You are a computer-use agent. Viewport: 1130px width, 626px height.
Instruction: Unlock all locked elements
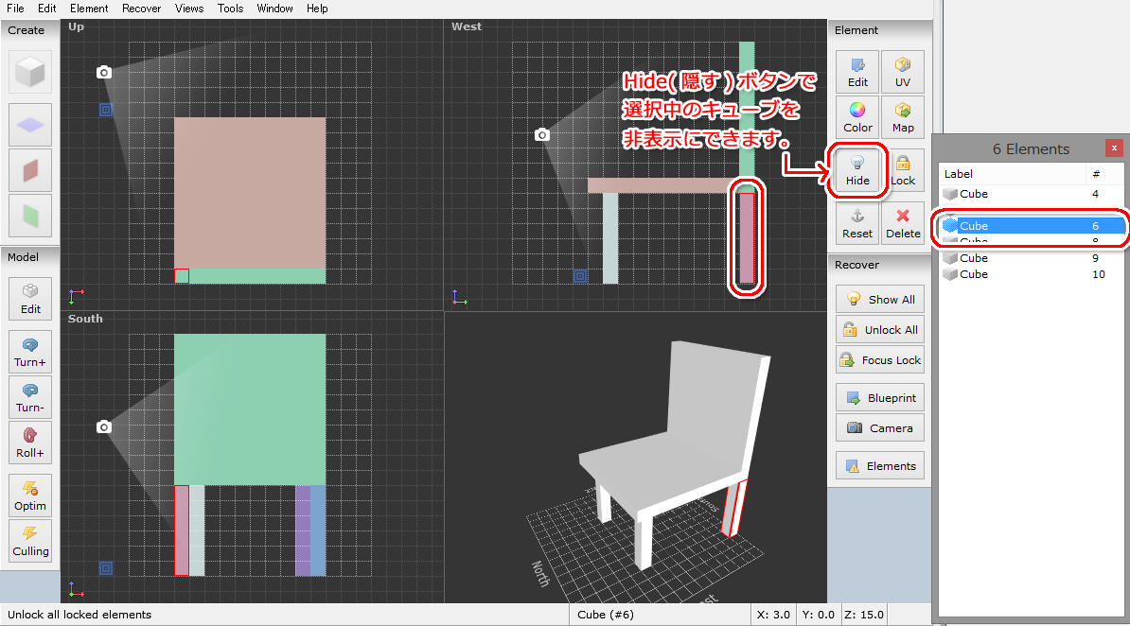point(880,329)
